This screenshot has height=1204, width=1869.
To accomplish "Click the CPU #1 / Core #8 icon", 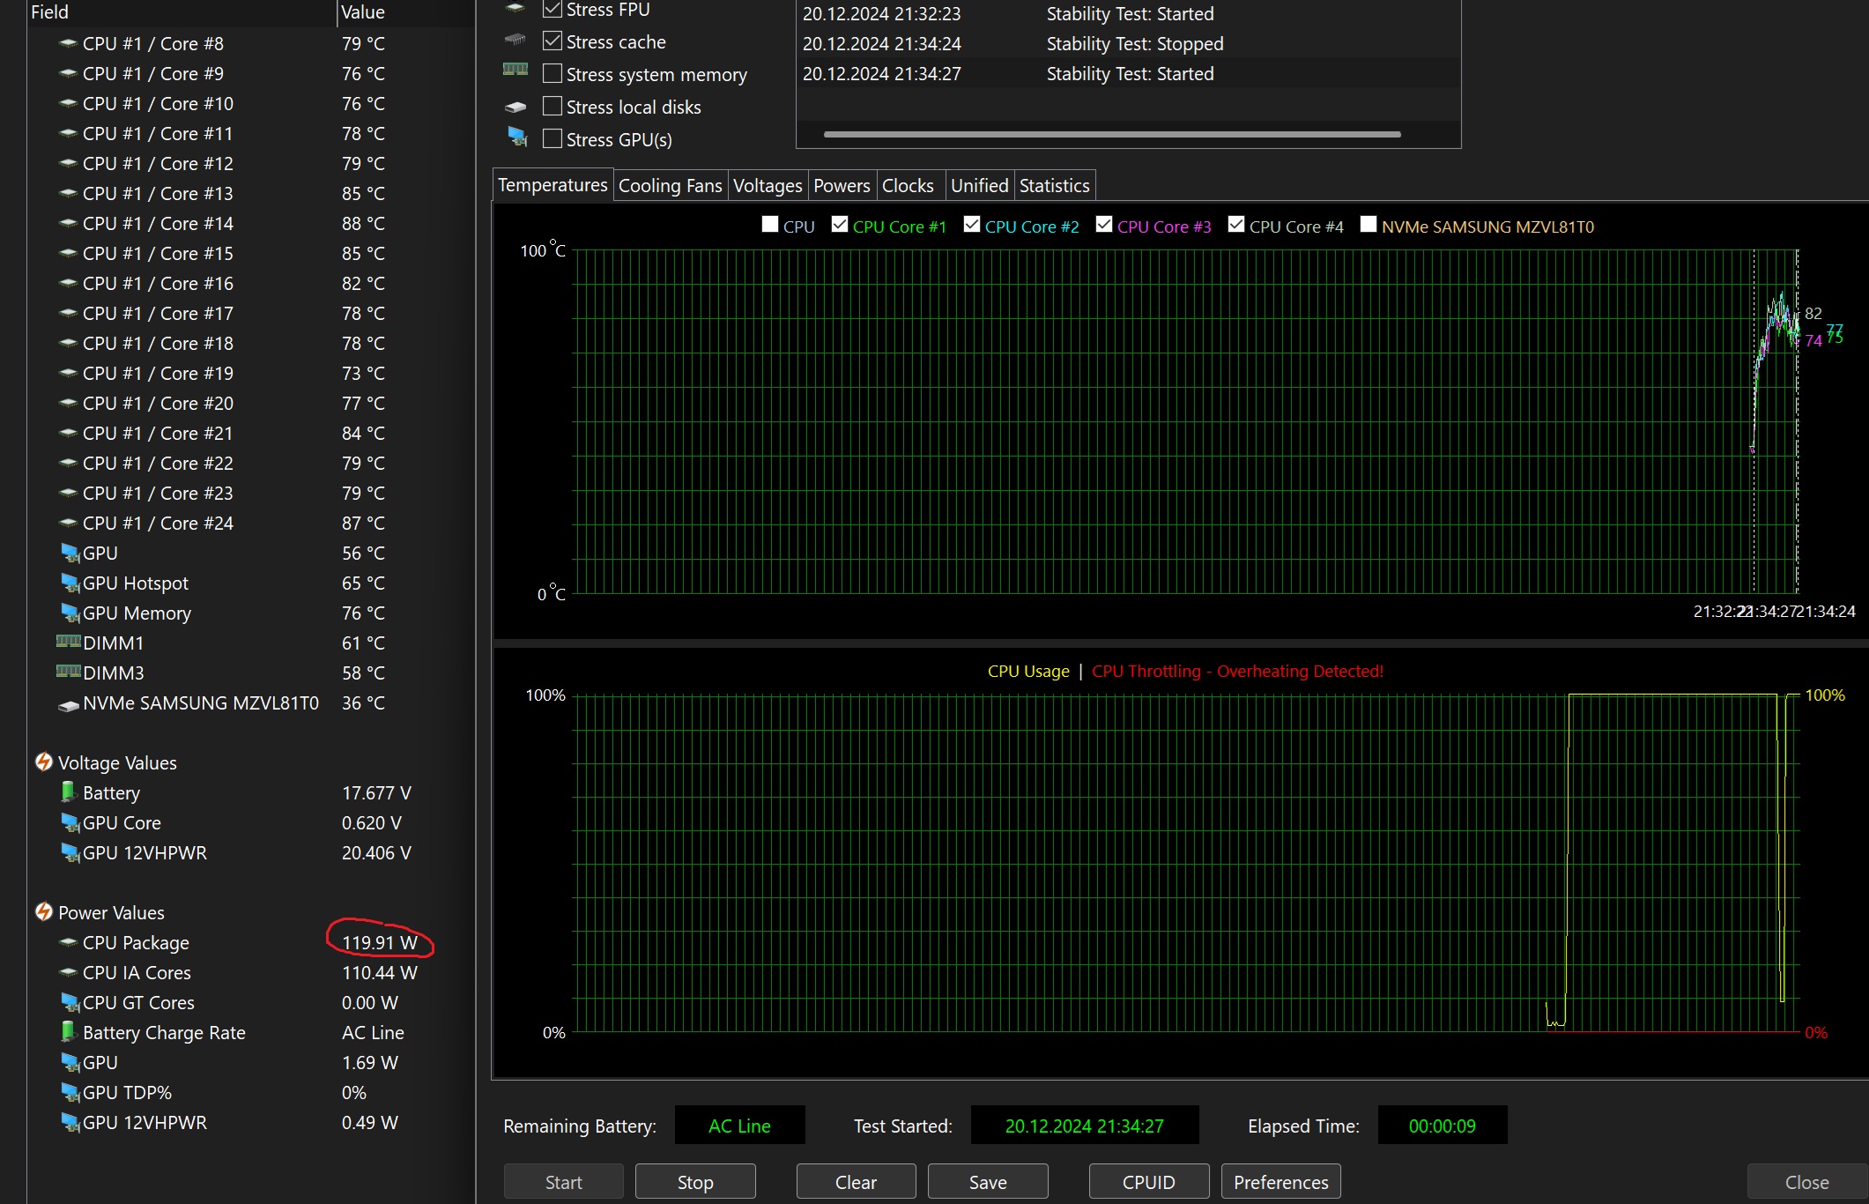I will (x=68, y=43).
